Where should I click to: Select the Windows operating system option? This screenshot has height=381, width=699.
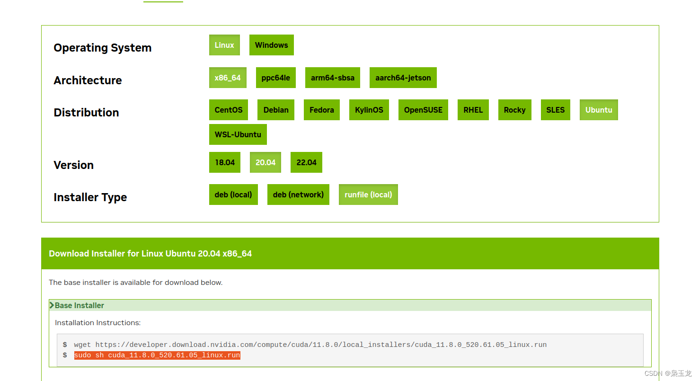(271, 45)
